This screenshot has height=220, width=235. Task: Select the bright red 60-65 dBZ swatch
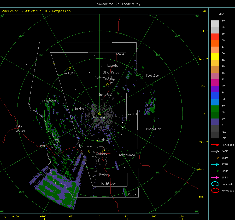(x=215, y=37)
